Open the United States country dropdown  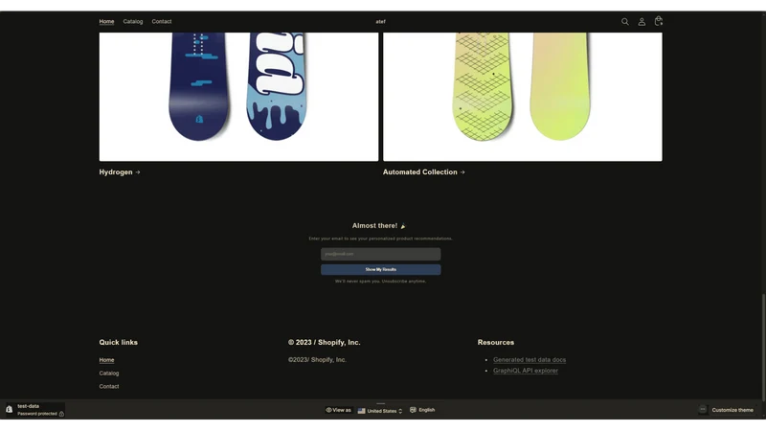(x=380, y=411)
